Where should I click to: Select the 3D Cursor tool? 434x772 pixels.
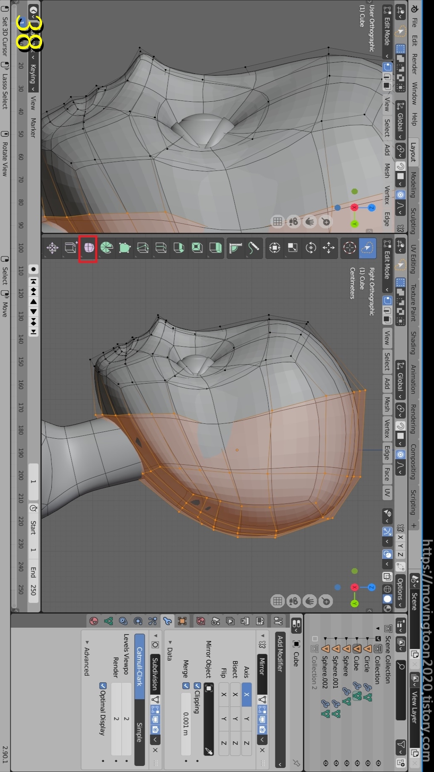pos(350,248)
